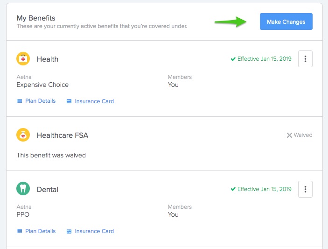Image resolution: width=328 pixels, height=249 pixels.
Task: Open Dental benefit three-dot menu
Action: pyautogui.click(x=305, y=189)
